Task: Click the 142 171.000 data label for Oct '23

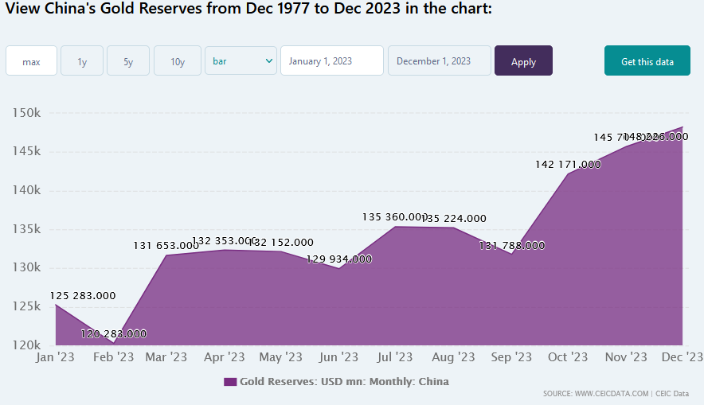Action: pos(568,164)
